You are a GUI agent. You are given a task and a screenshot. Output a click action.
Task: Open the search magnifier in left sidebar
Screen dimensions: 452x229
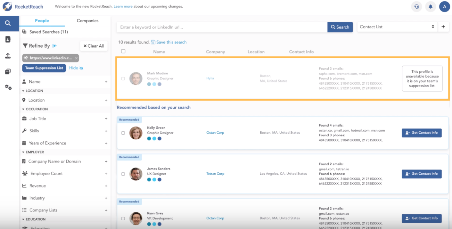coord(8,23)
